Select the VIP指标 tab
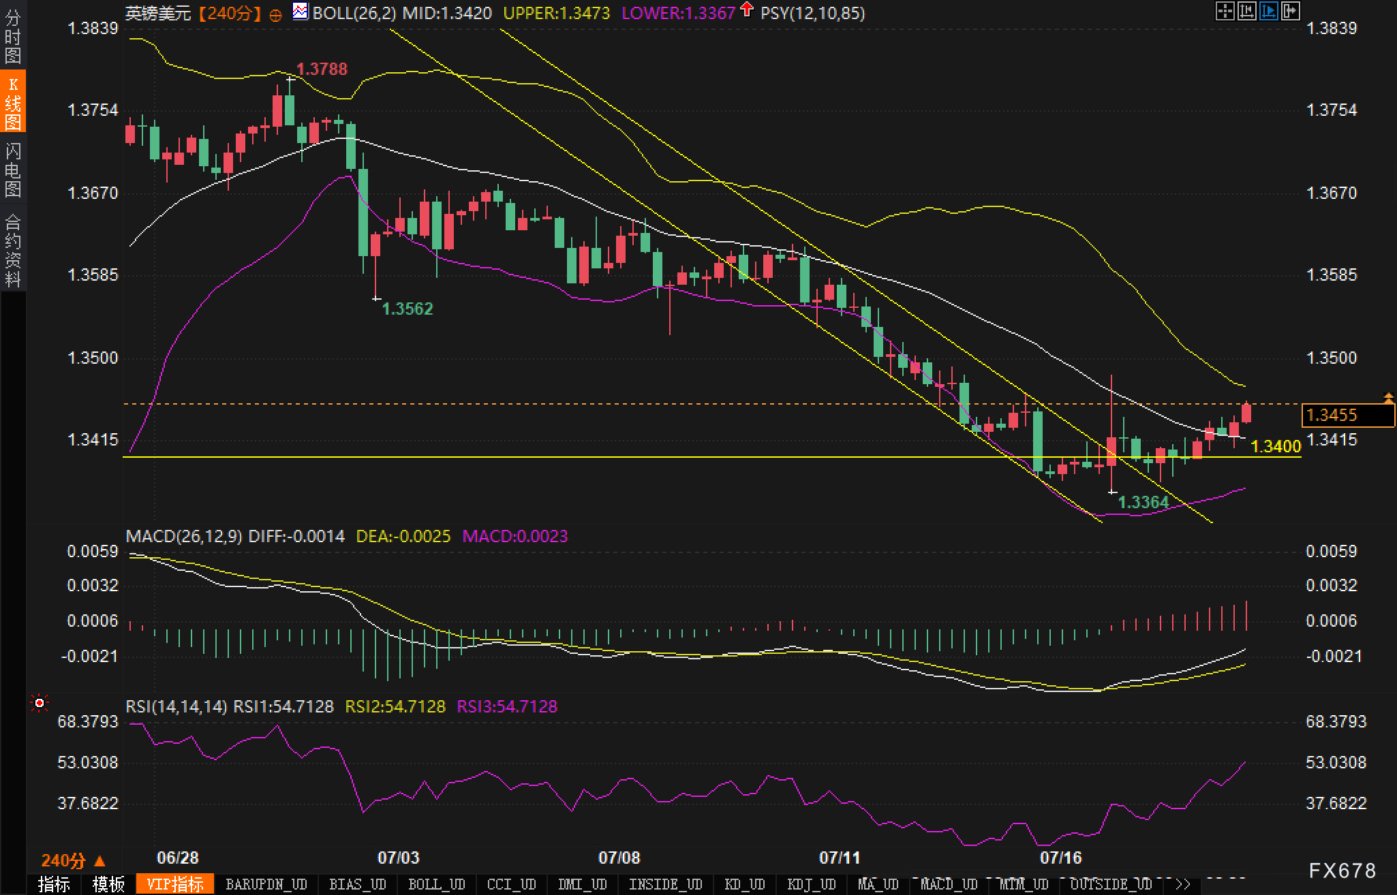 (x=175, y=884)
